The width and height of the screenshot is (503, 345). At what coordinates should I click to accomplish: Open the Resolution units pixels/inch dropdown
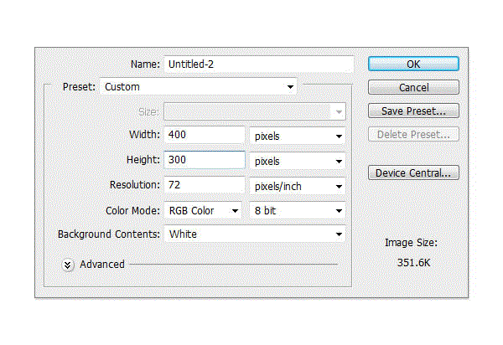pyautogui.click(x=298, y=186)
